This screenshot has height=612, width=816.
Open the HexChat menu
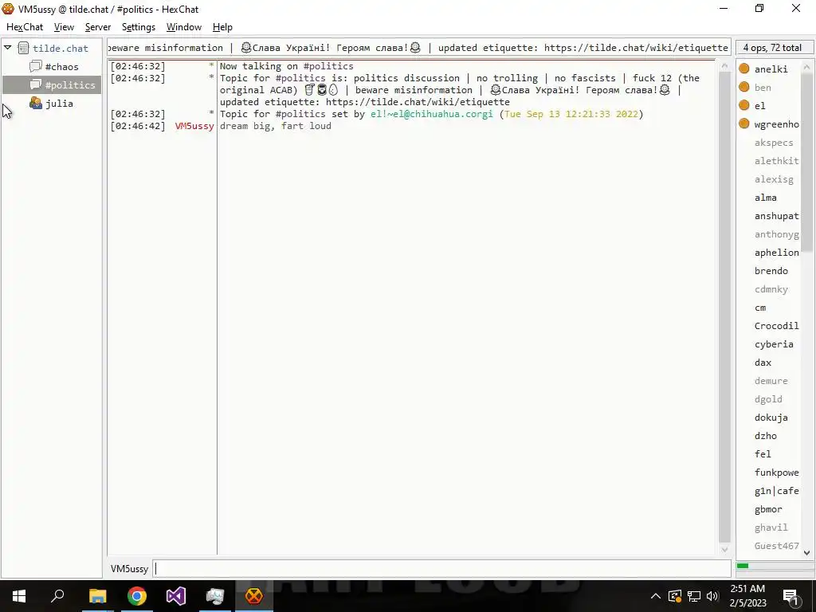(x=25, y=27)
